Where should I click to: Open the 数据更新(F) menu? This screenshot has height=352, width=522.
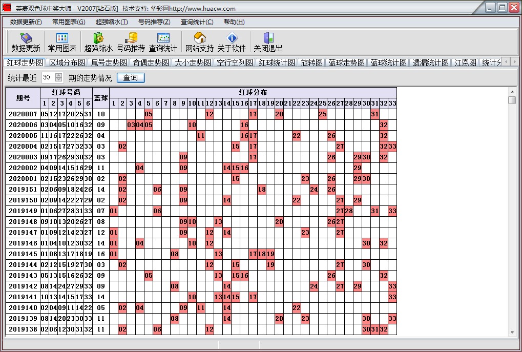(x=26, y=22)
